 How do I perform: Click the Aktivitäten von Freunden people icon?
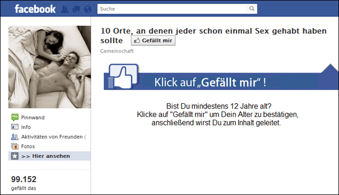click(15, 136)
